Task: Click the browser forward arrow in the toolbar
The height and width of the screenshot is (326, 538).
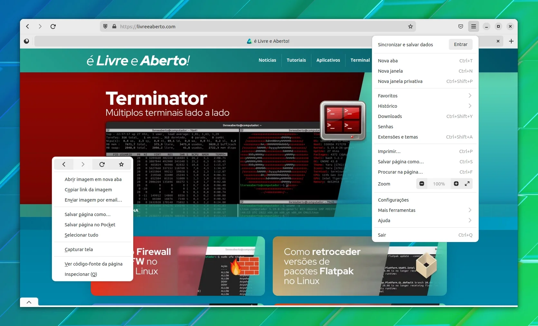Action: 40,26
